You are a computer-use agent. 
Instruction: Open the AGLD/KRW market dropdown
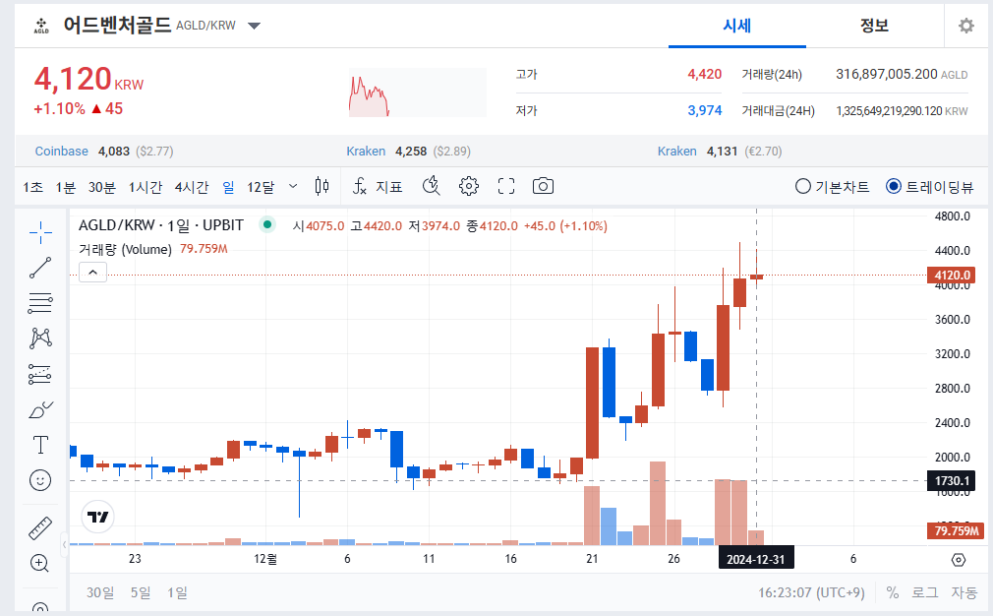[x=254, y=26]
